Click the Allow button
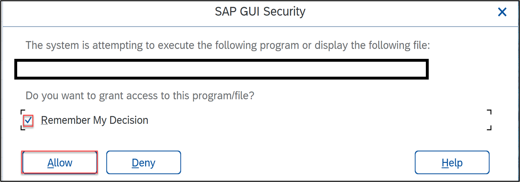The width and height of the screenshot is (520, 182). (x=59, y=163)
